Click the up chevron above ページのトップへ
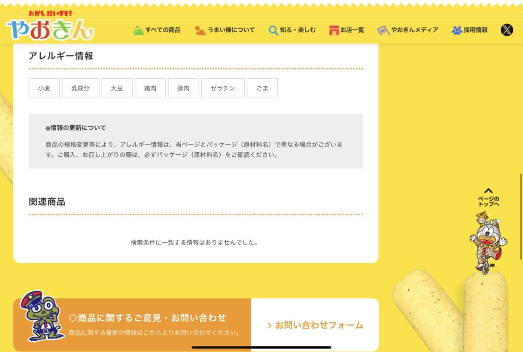 (489, 191)
